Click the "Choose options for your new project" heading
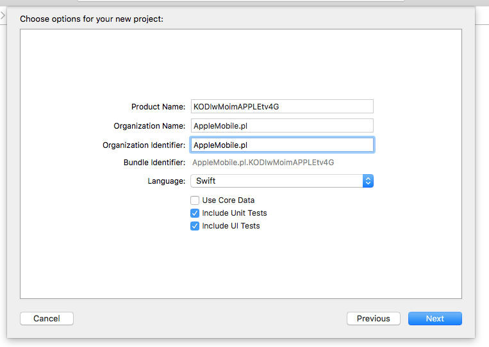 [92, 19]
